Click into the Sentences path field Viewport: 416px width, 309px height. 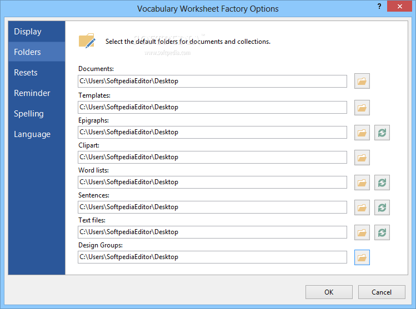[212, 207]
